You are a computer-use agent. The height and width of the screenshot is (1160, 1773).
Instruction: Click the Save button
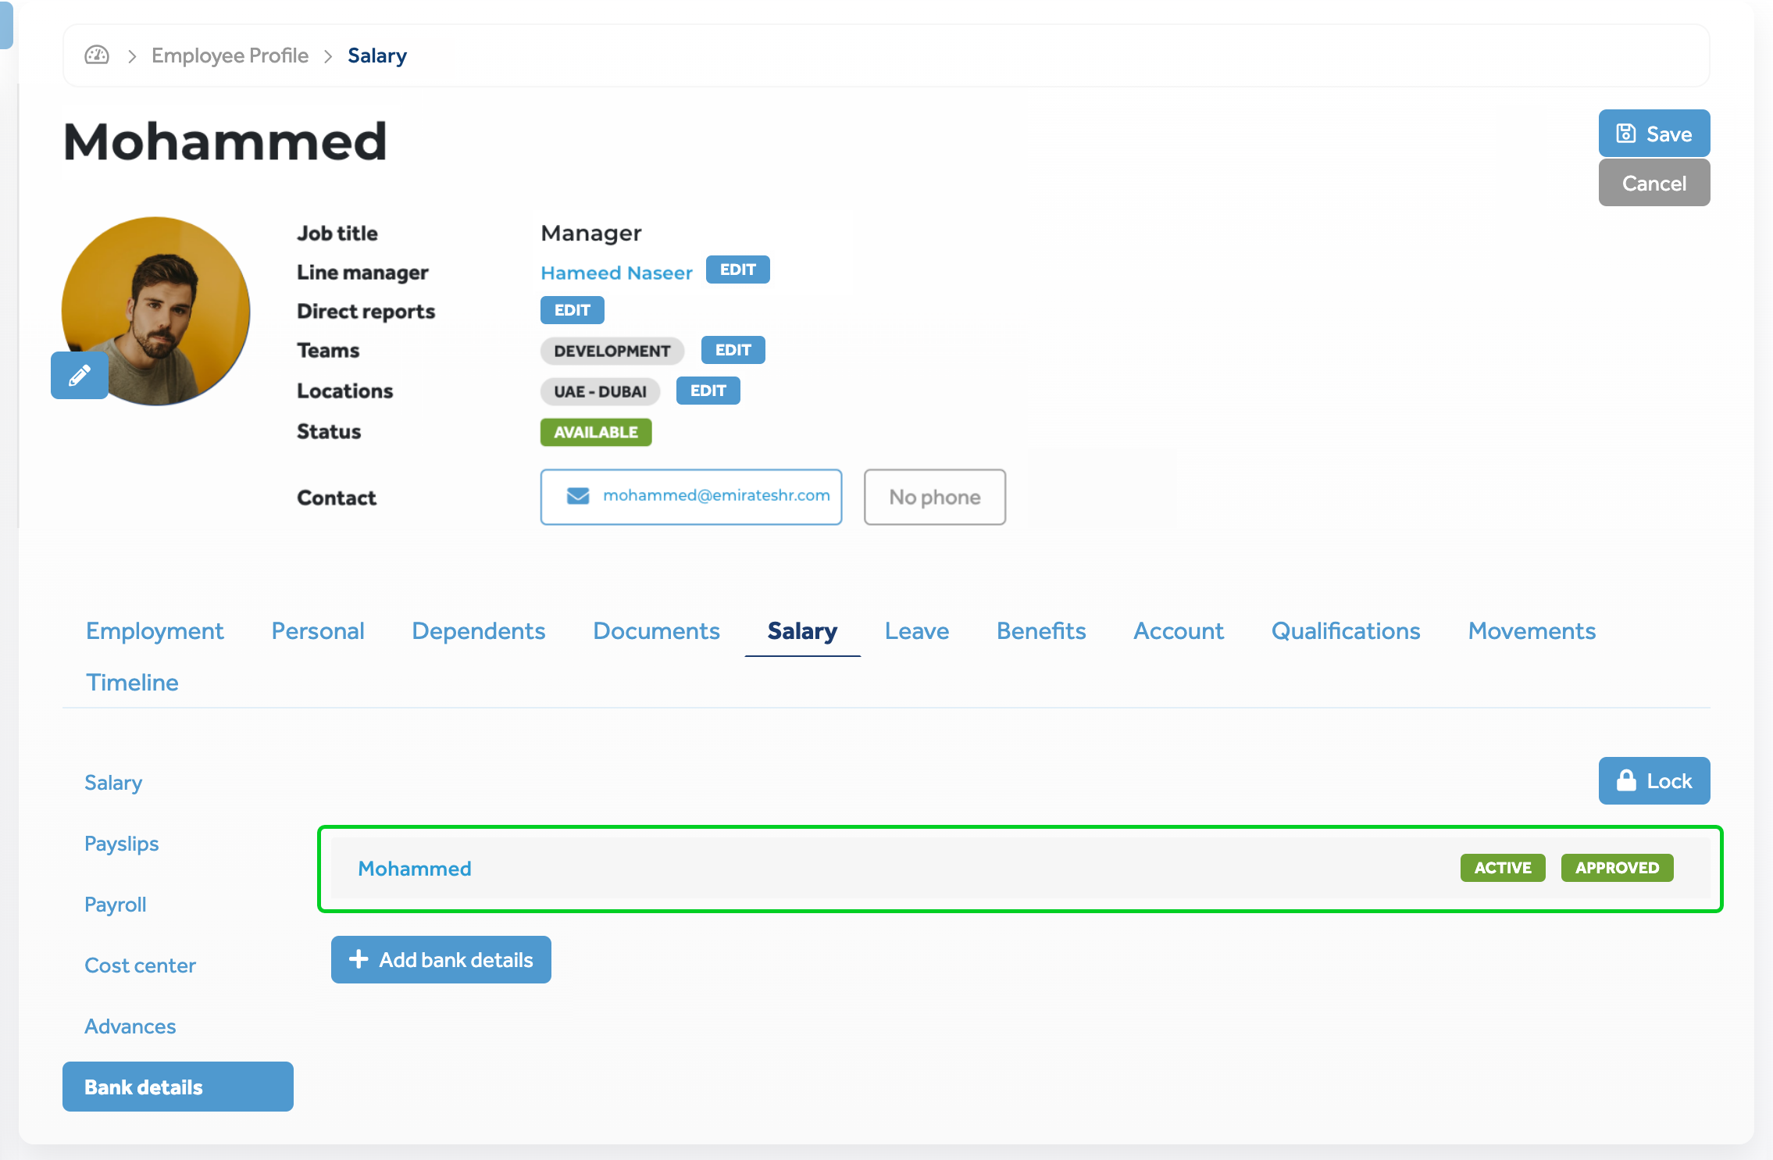(1654, 134)
